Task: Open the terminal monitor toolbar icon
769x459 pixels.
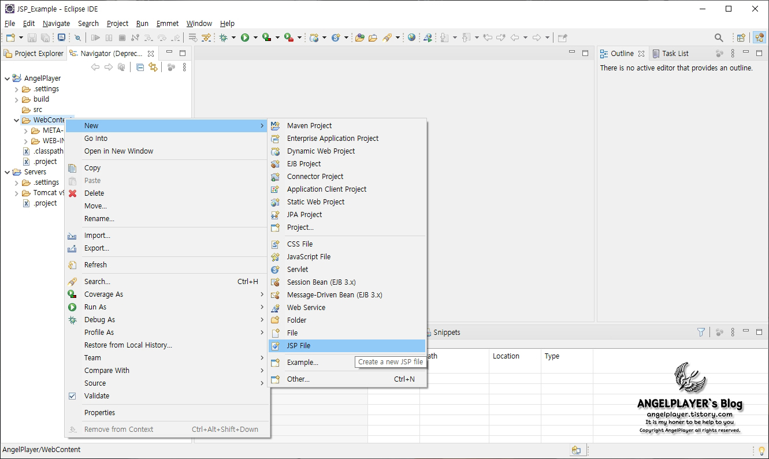Action: (x=61, y=38)
